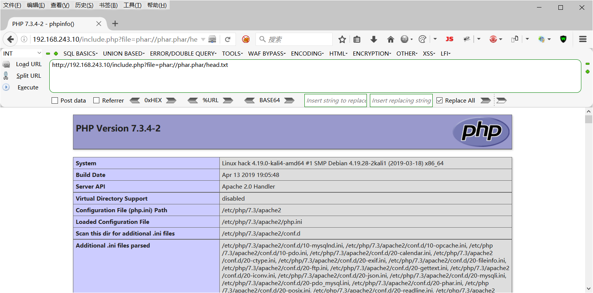593x293 pixels.
Task: Show site information (i) icon in address bar
Action: coord(24,39)
